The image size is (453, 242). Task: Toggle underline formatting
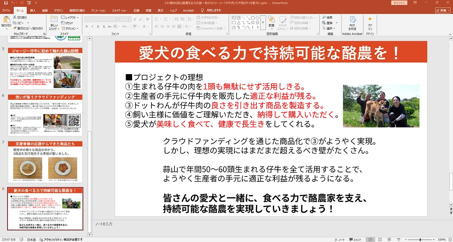[x=99, y=27]
